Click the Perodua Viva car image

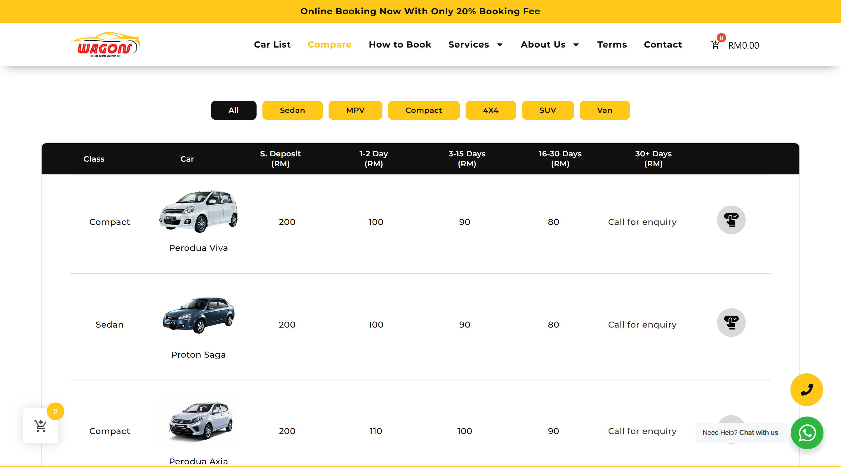(199, 211)
